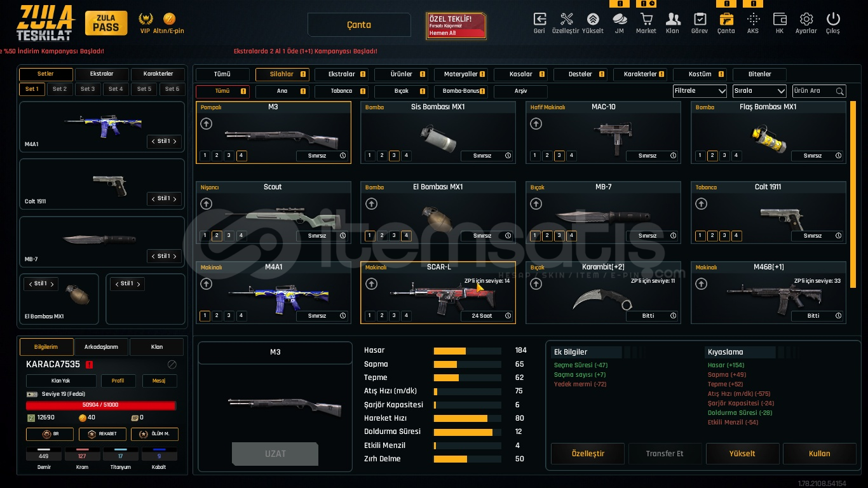Click upgrade arrow on Scout card
This screenshot has height=488, width=868.
coord(206,204)
